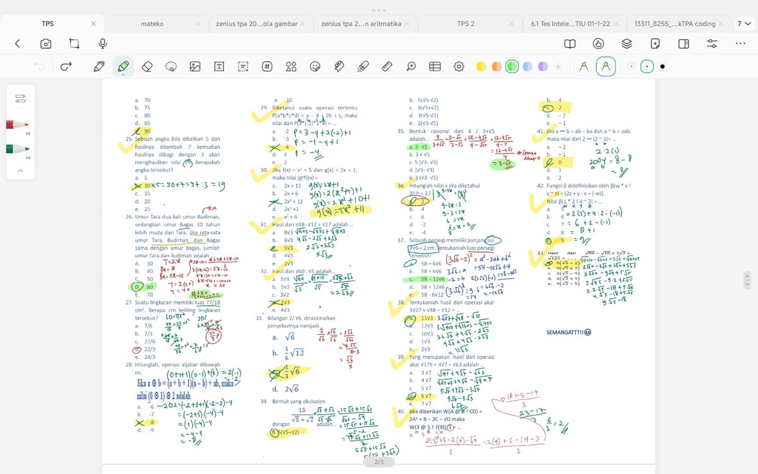Select the crop screenshot tool

pos(74,44)
